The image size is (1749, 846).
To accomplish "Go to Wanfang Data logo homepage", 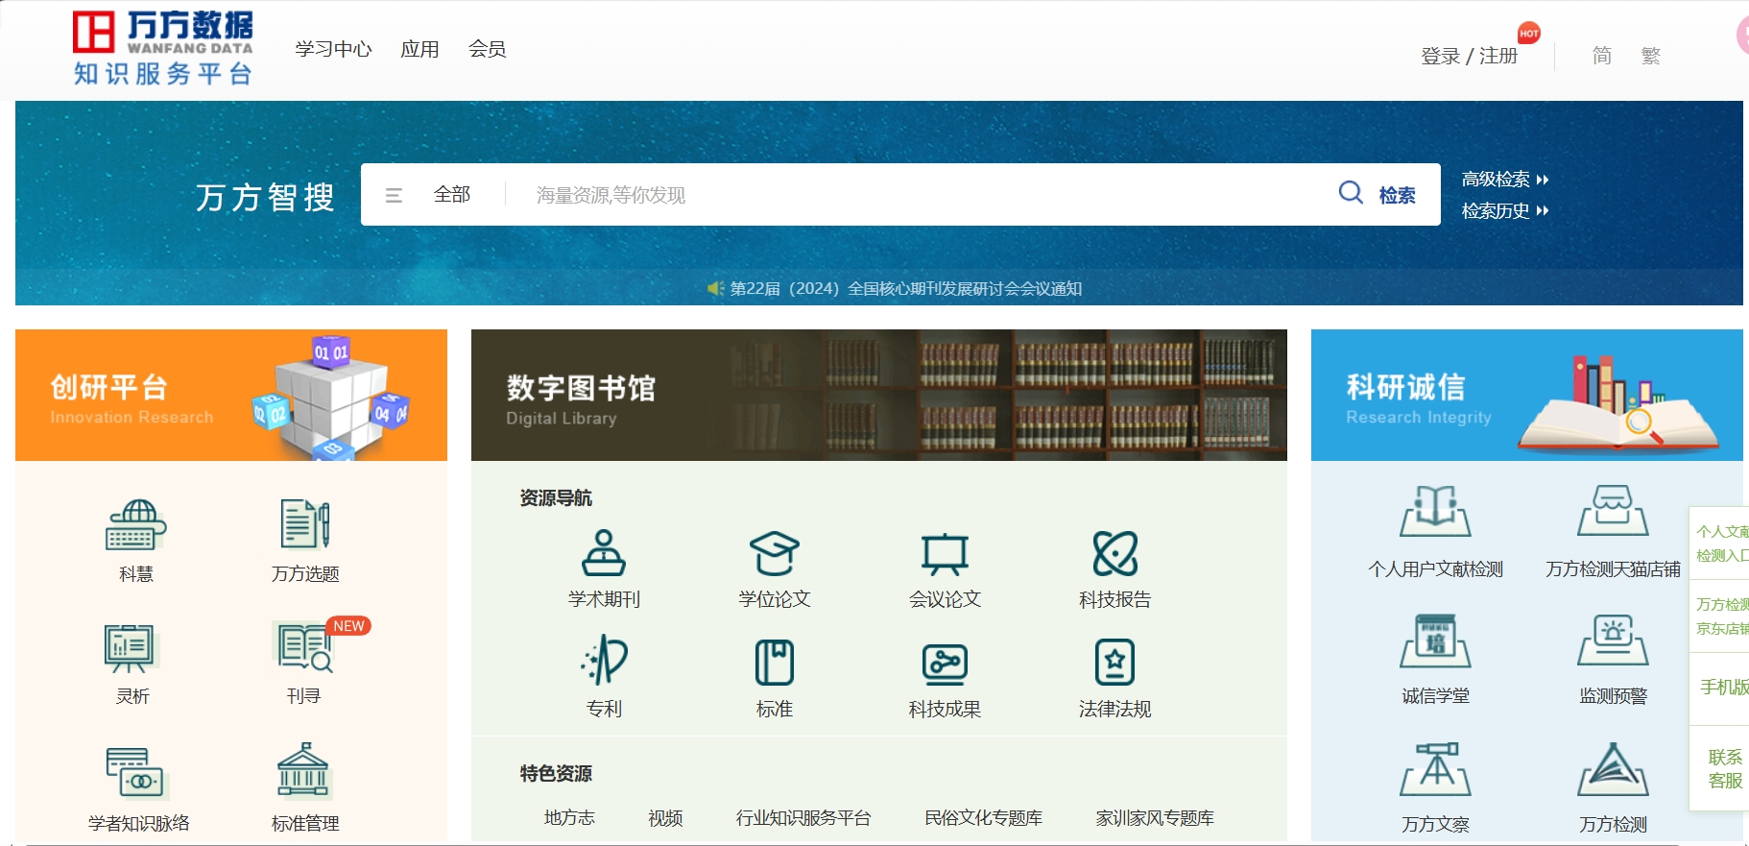I will [x=162, y=48].
